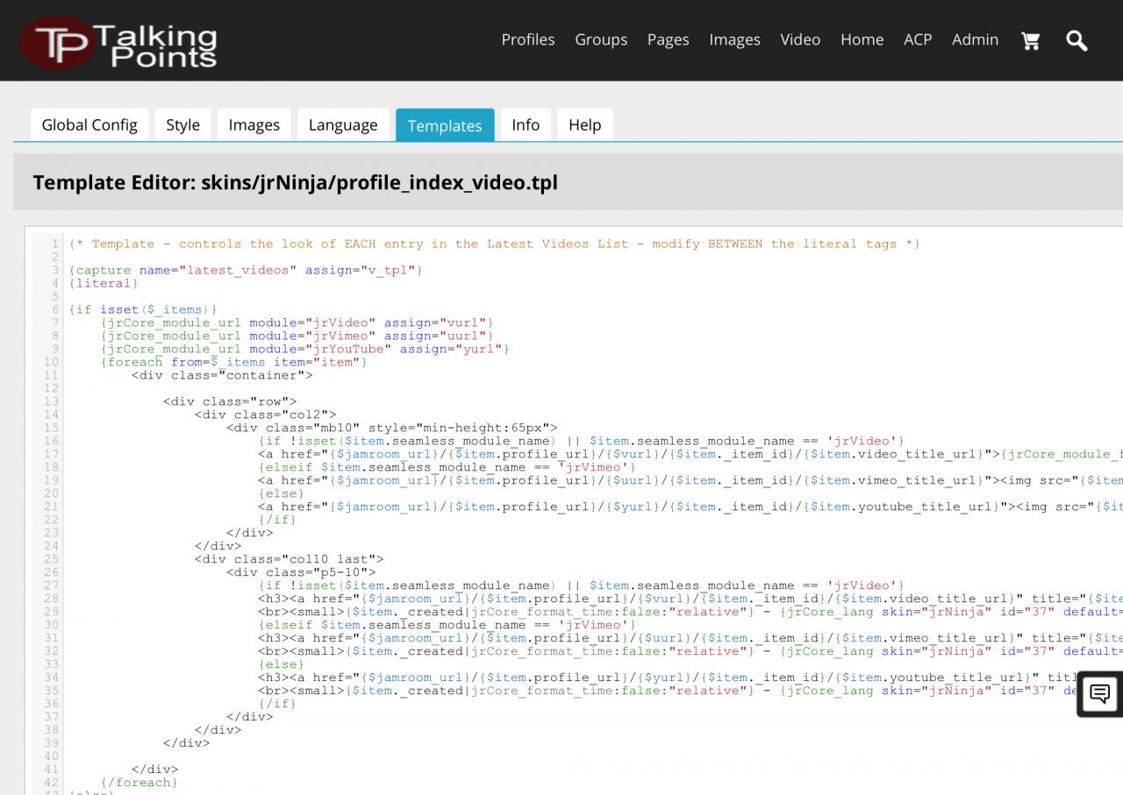Screen dimensions: 1123x795
Task: Open the Help tab
Action: click(585, 124)
